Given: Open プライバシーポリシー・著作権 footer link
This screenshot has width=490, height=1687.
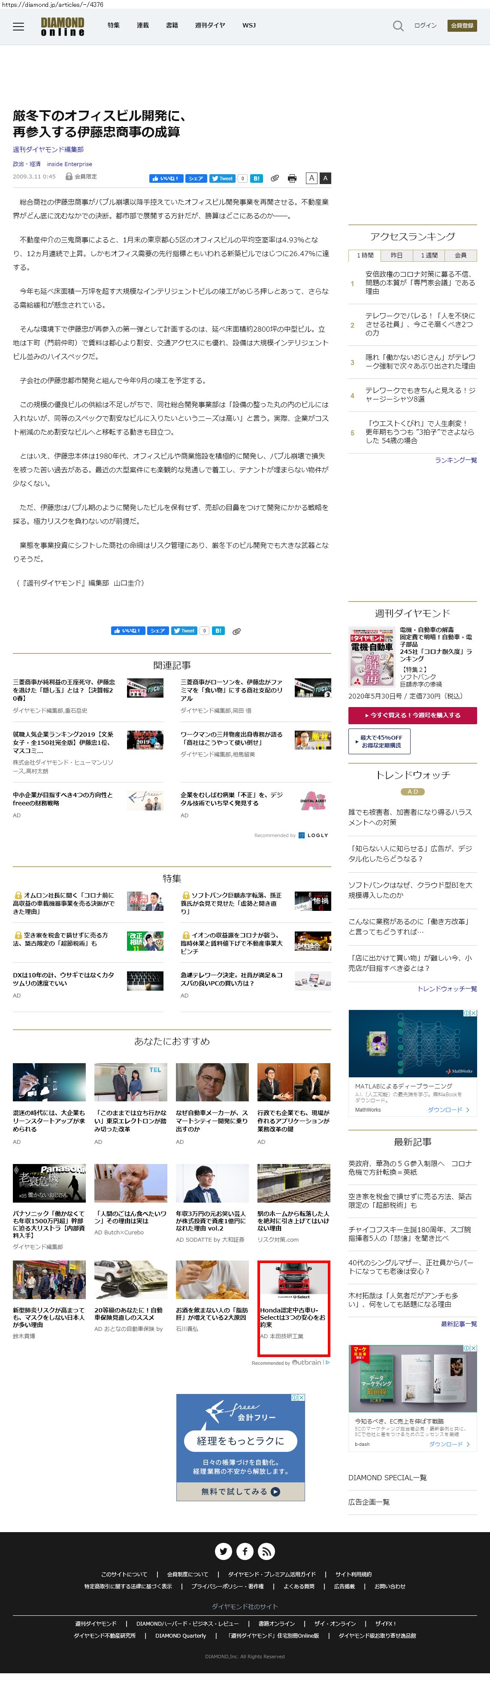Looking at the screenshot, I should click(227, 1586).
